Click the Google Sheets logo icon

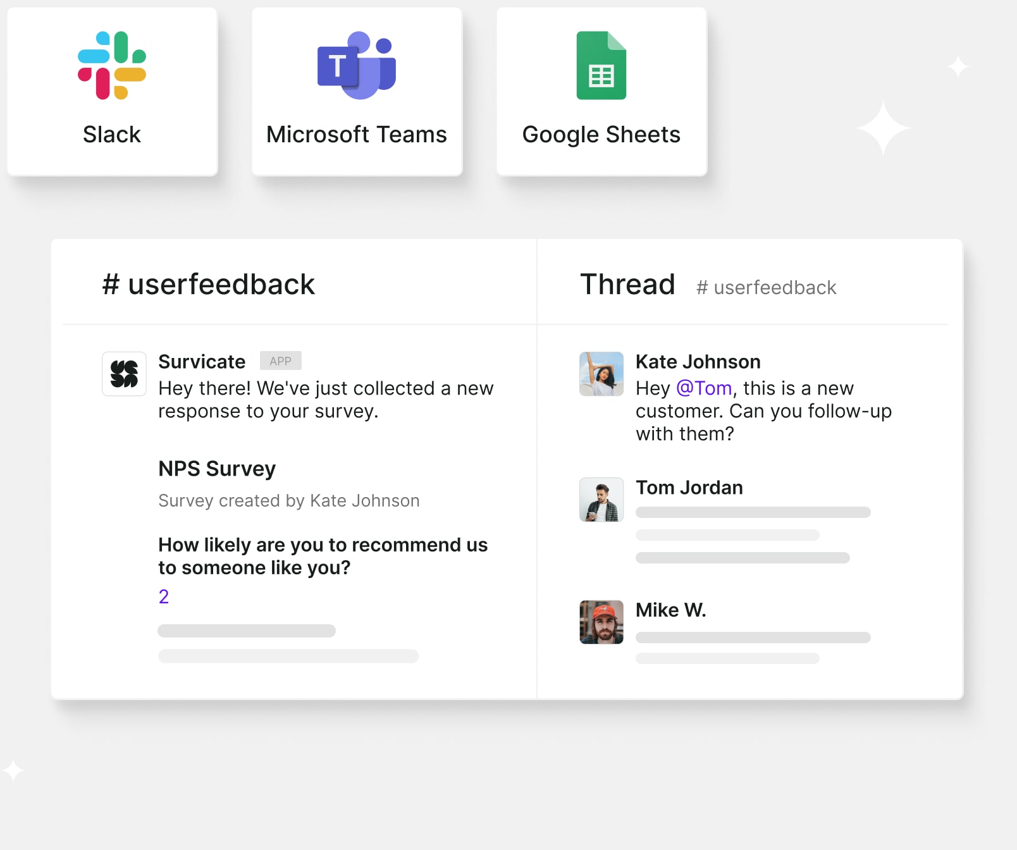(601, 65)
